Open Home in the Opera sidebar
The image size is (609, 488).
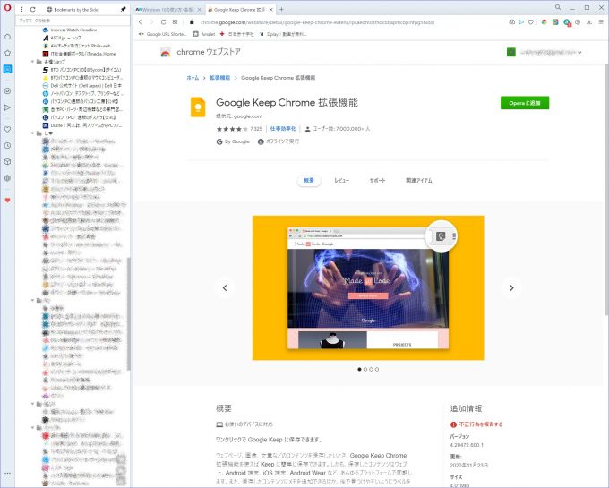7,37
